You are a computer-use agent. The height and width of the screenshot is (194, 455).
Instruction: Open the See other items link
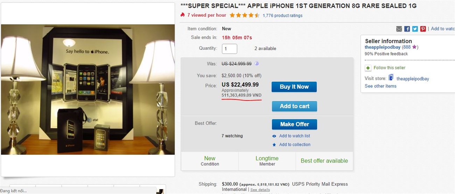click(x=380, y=86)
